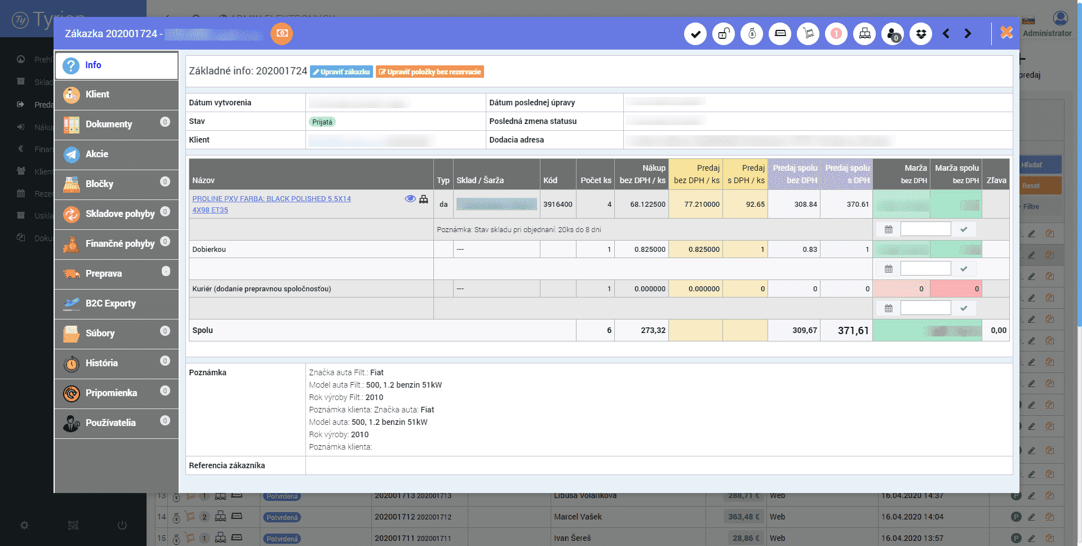Click the Hľadať button in background panel
Image resolution: width=1082 pixels, height=546 pixels.
(x=1041, y=165)
